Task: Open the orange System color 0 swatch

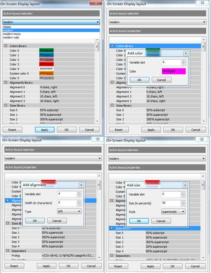Action: click(x=46, y=74)
